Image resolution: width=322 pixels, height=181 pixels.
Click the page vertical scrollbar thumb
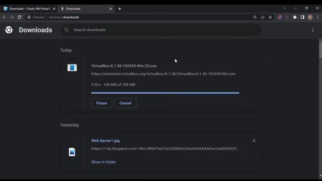coord(320,50)
